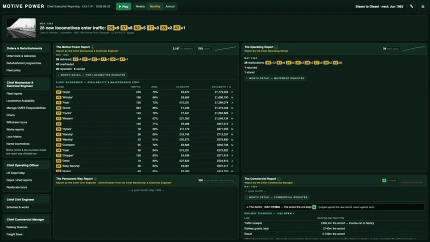
Task: Open Withdrawn locos sidebar link
Action: click(x=16, y=122)
